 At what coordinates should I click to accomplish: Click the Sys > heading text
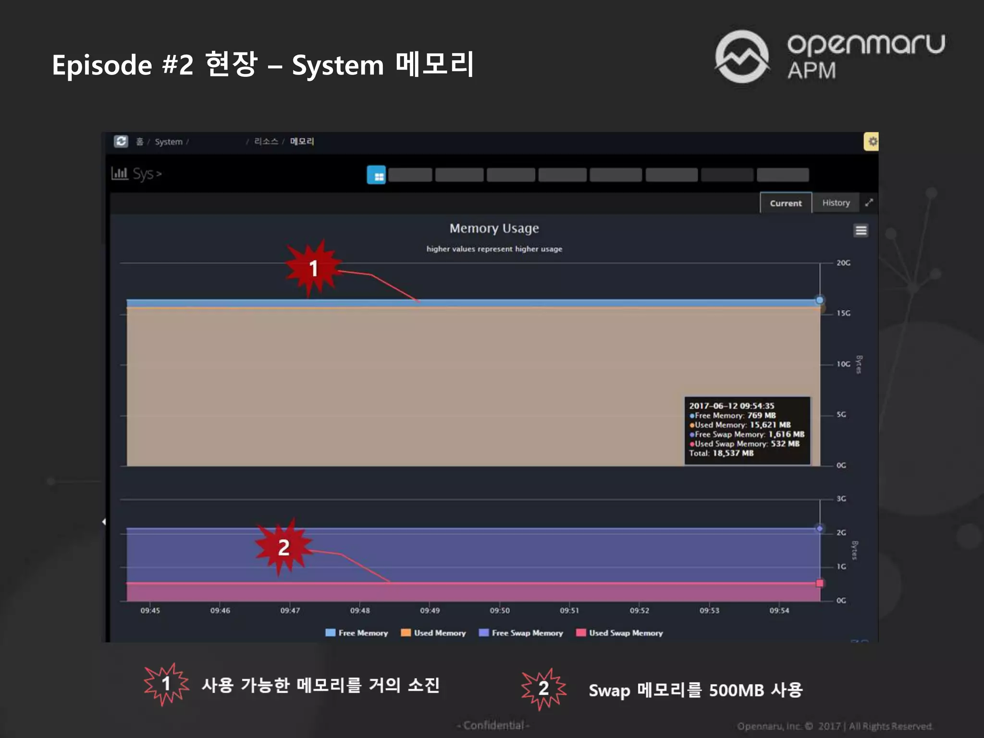coord(147,174)
